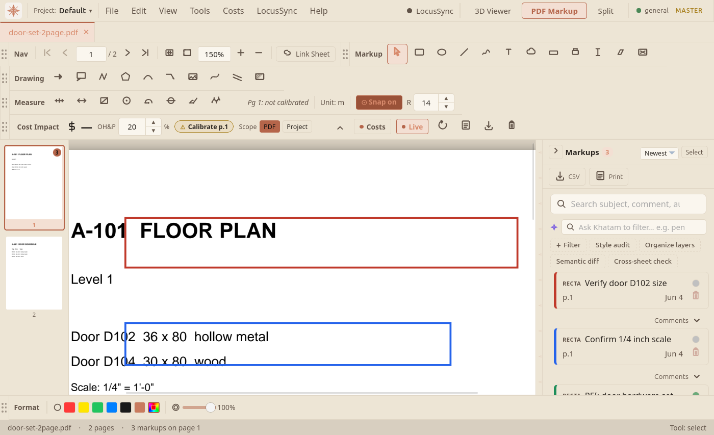Zoom in with the plus icon
The image size is (714, 435).
coord(241,53)
